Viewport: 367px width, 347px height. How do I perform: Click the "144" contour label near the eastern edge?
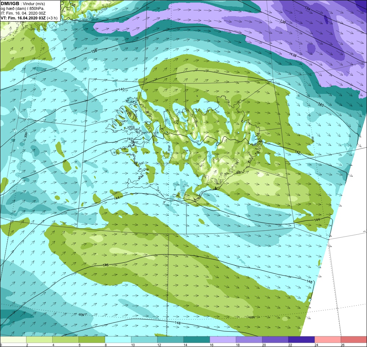point(317,220)
